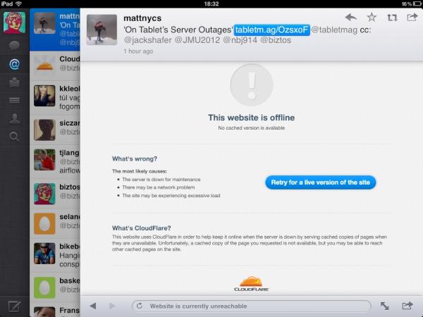The width and height of the screenshot is (423, 317).
Task: Expand the browser to full screen
Action: tap(384, 306)
